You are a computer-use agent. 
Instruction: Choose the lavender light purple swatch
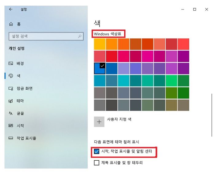(x=124, y=68)
